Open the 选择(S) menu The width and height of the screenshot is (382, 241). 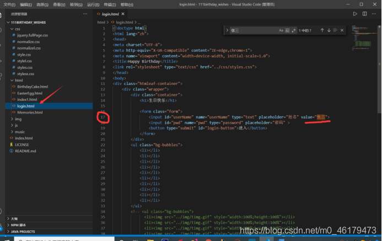click(42, 4)
